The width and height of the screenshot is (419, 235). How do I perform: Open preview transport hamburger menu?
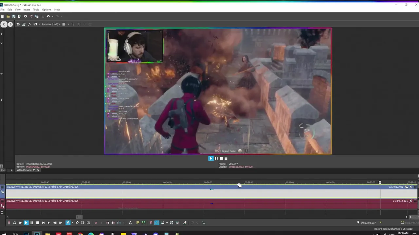[x=226, y=158]
